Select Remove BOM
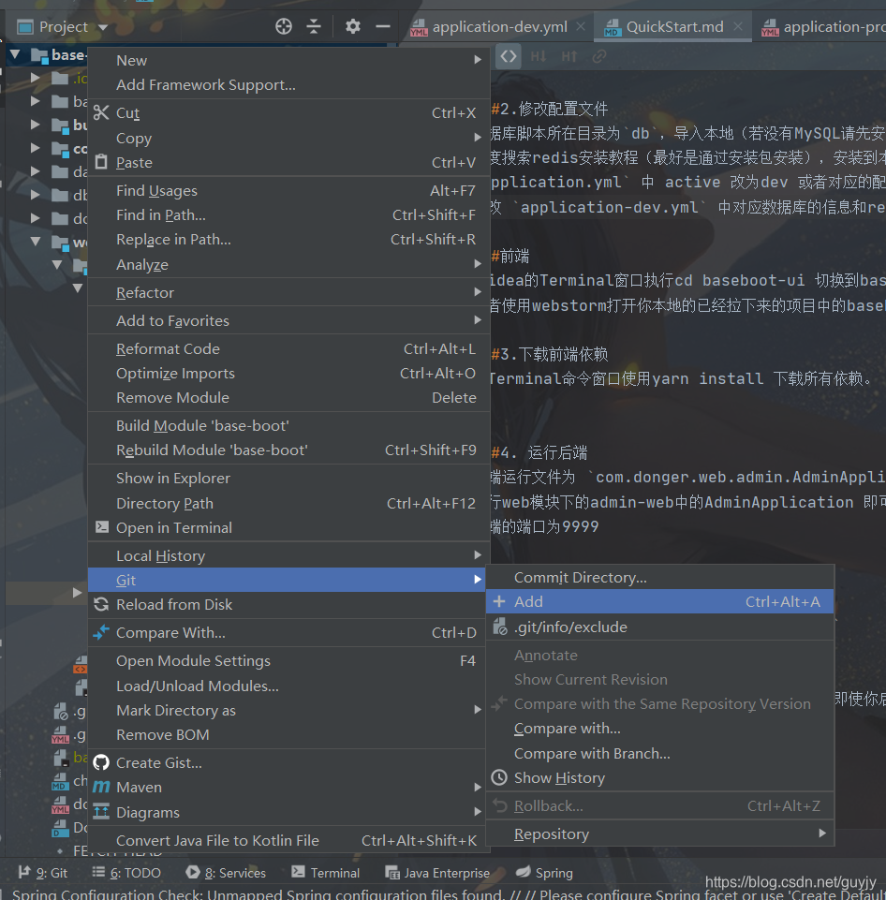886x900 pixels. click(x=288, y=734)
